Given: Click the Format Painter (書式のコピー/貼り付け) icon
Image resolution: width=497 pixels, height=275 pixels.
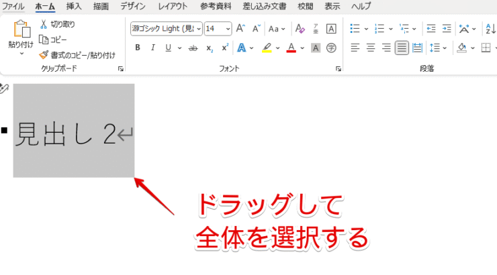Looking at the screenshot, I should [44, 55].
